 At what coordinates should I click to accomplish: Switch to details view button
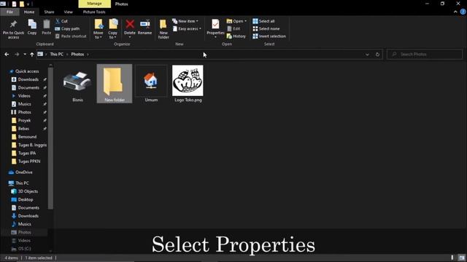452,258
